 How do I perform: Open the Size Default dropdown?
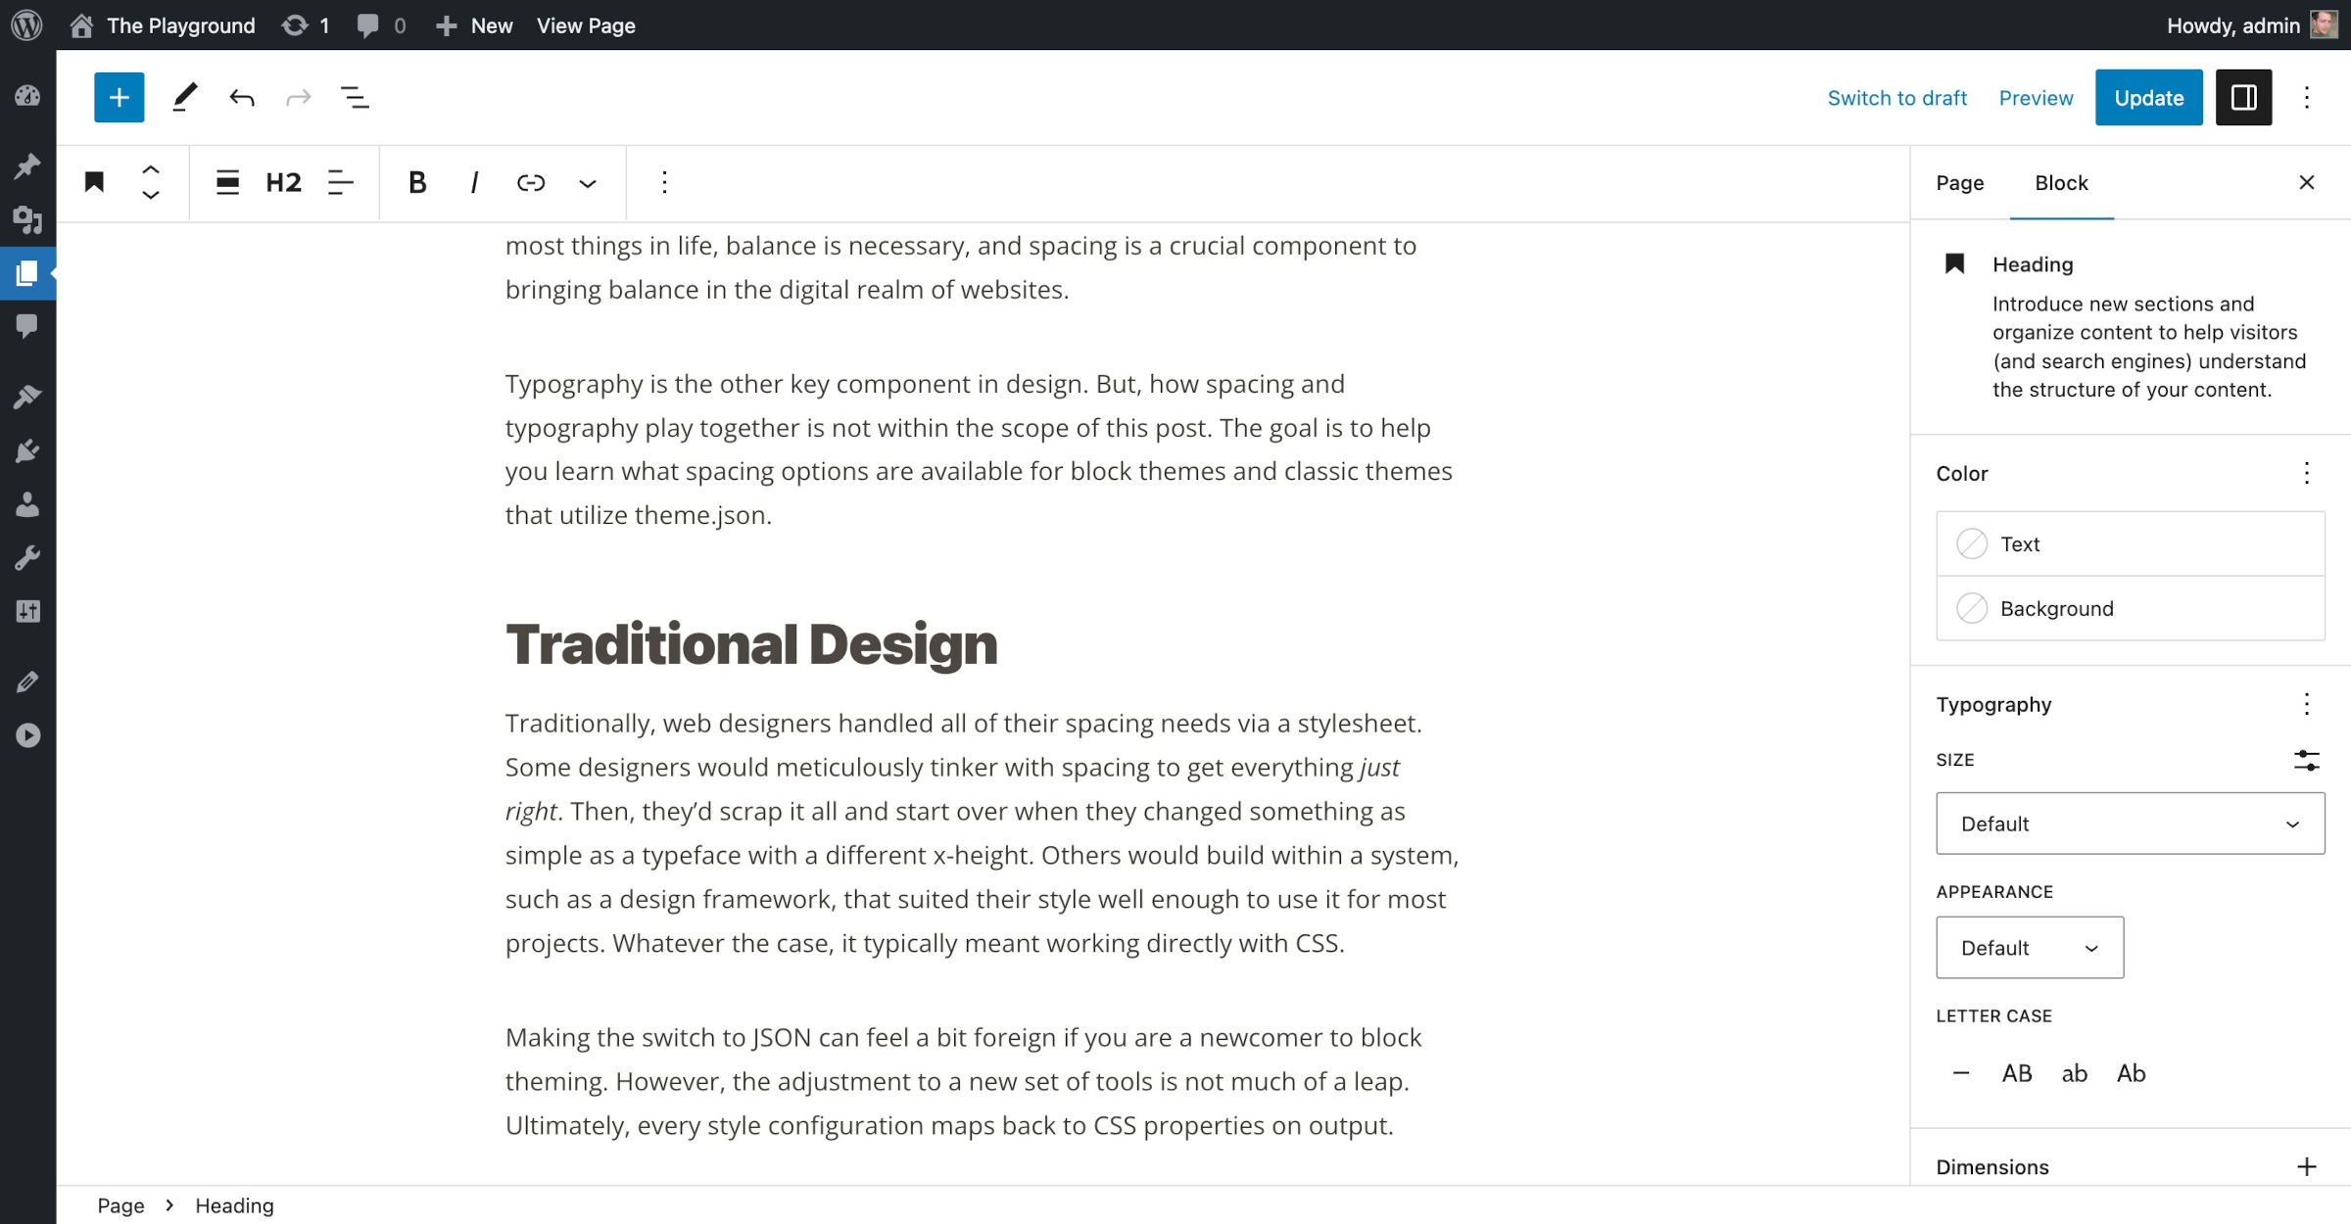point(2130,824)
